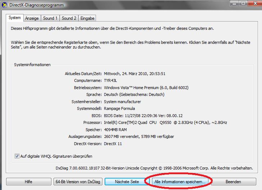This screenshot has height=190, width=262.
Task: Click the Systemhersteller: label
Action: 87,102
